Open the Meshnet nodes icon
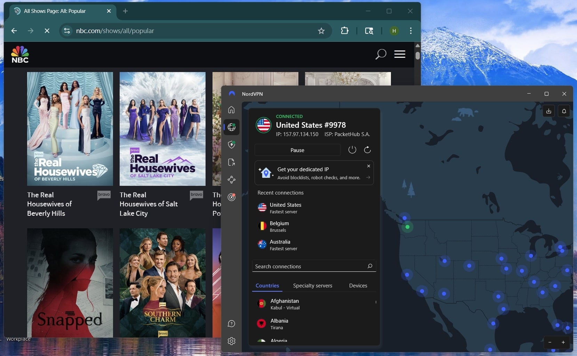The image size is (577, 356). click(x=231, y=180)
